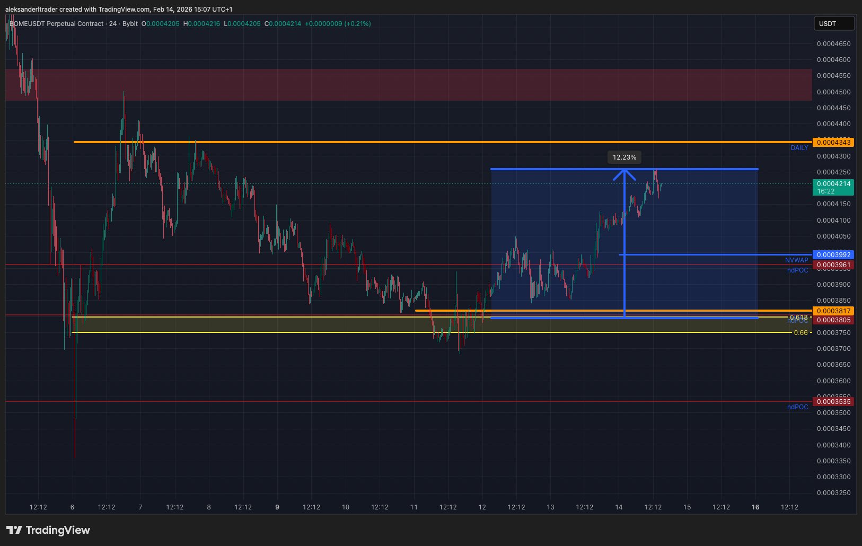
Task: Click the red 0.0003961 price label
Action: click(x=833, y=265)
